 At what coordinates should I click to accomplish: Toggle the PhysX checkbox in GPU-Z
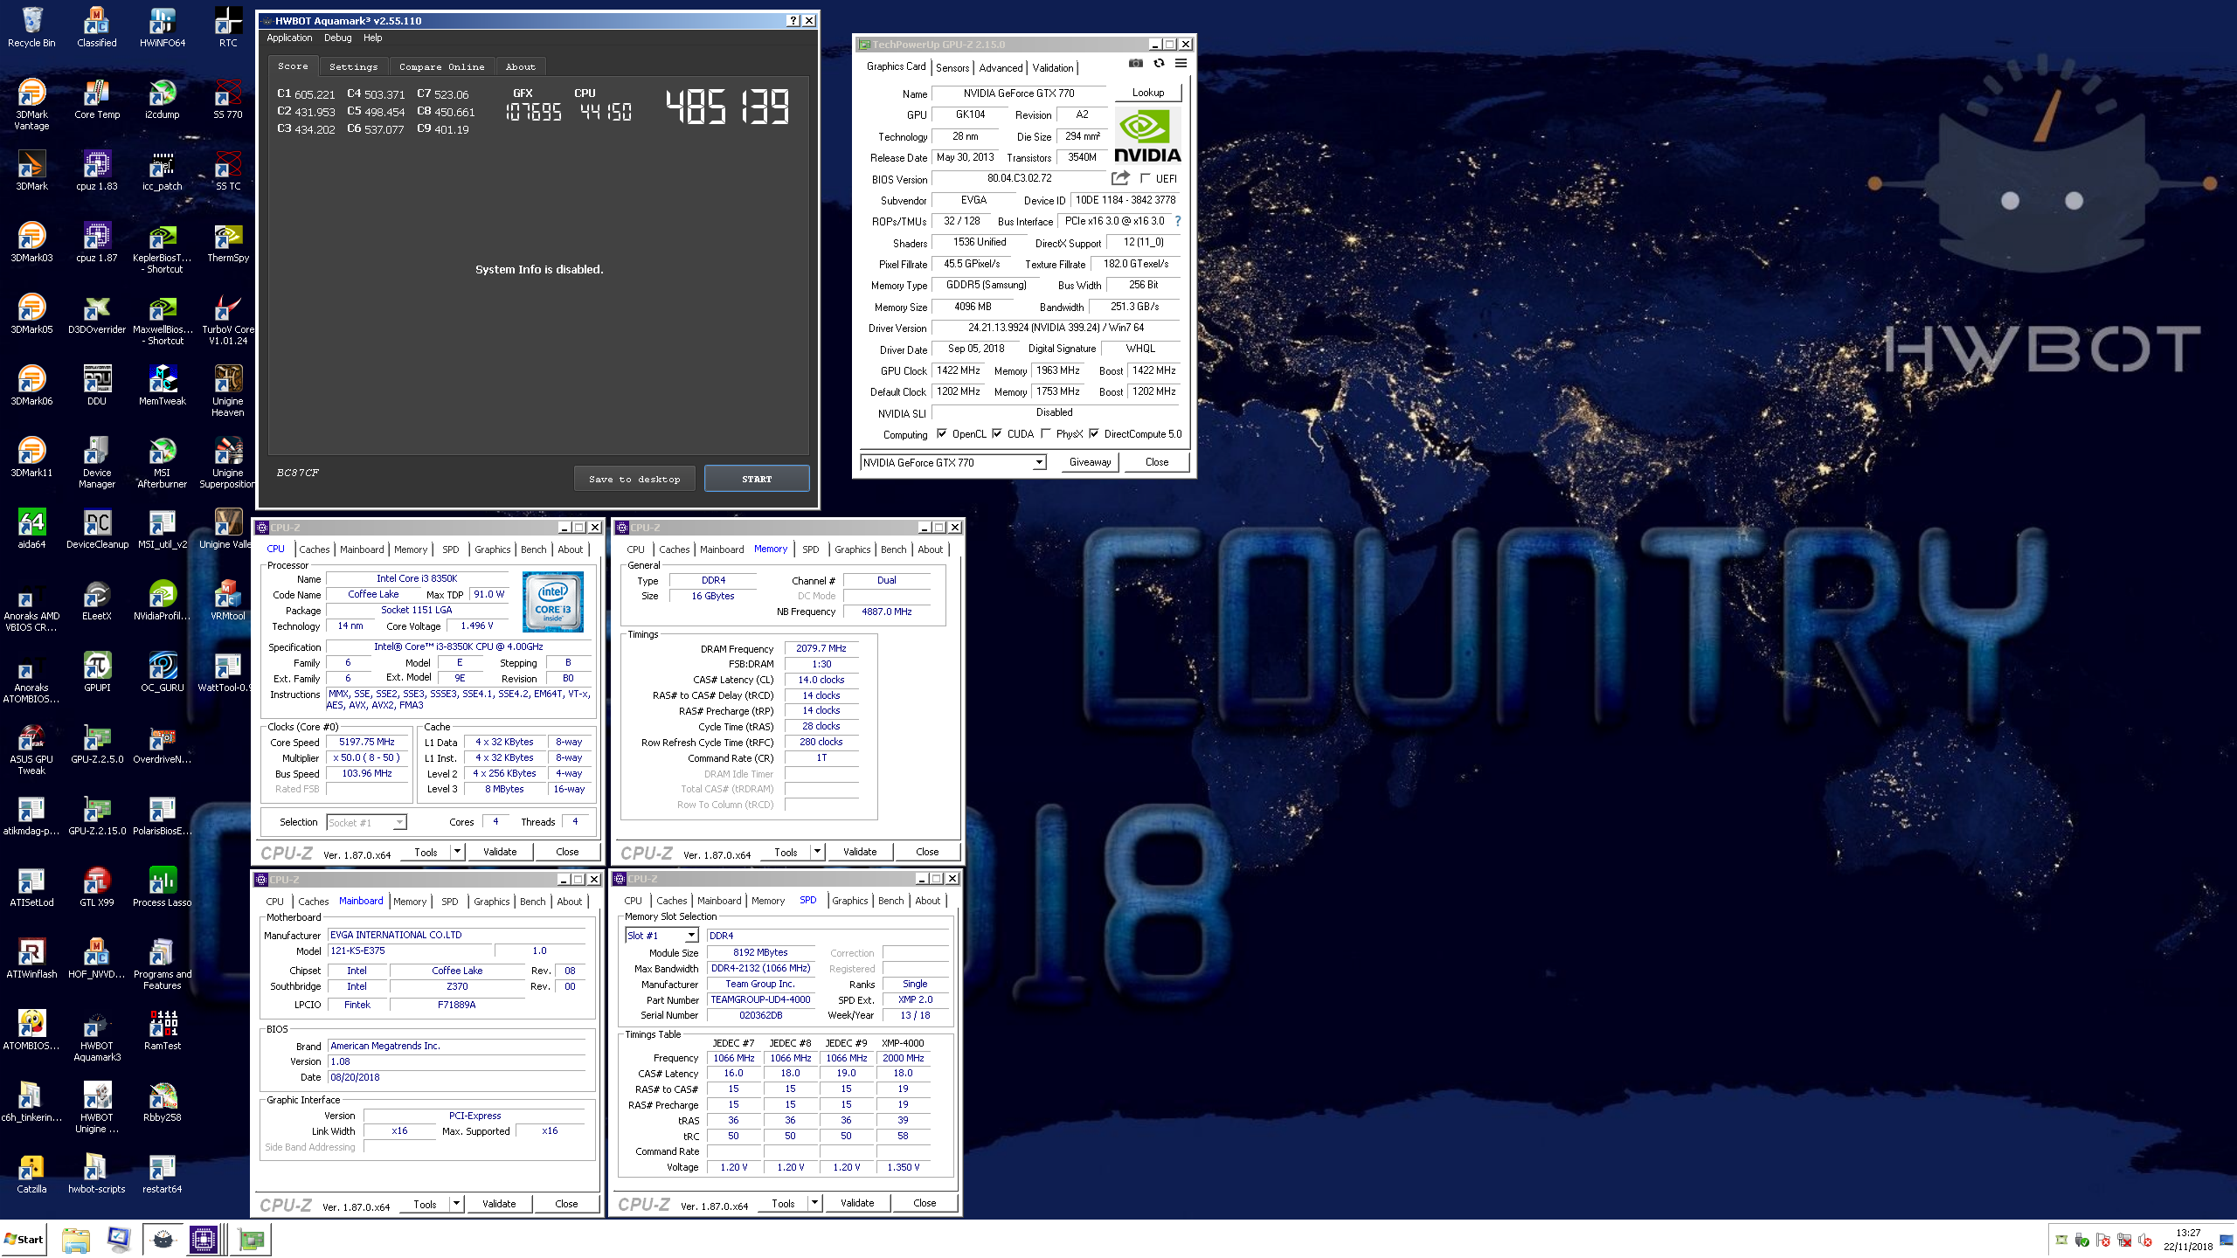(x=1046, y=433)
